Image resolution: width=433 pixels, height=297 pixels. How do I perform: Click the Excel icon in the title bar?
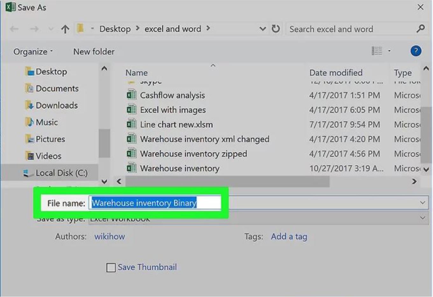(10, 7)
